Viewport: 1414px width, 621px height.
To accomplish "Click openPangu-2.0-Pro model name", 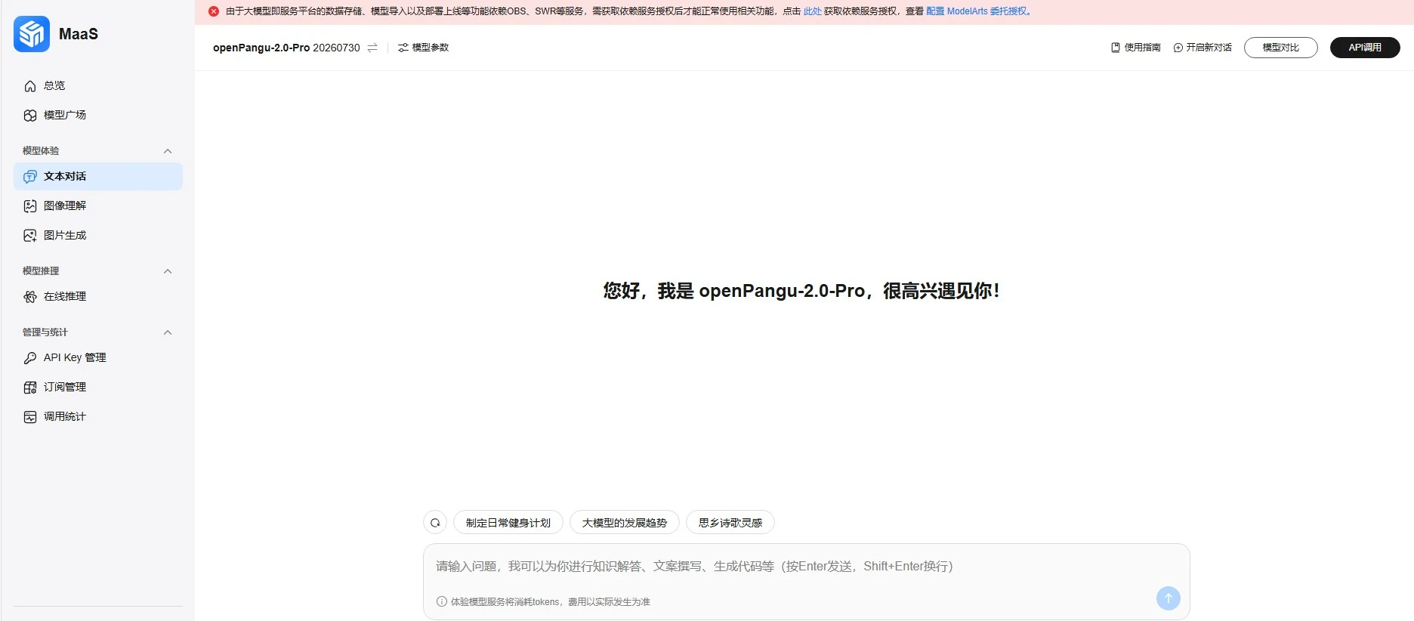I will (x=261, y=48).
